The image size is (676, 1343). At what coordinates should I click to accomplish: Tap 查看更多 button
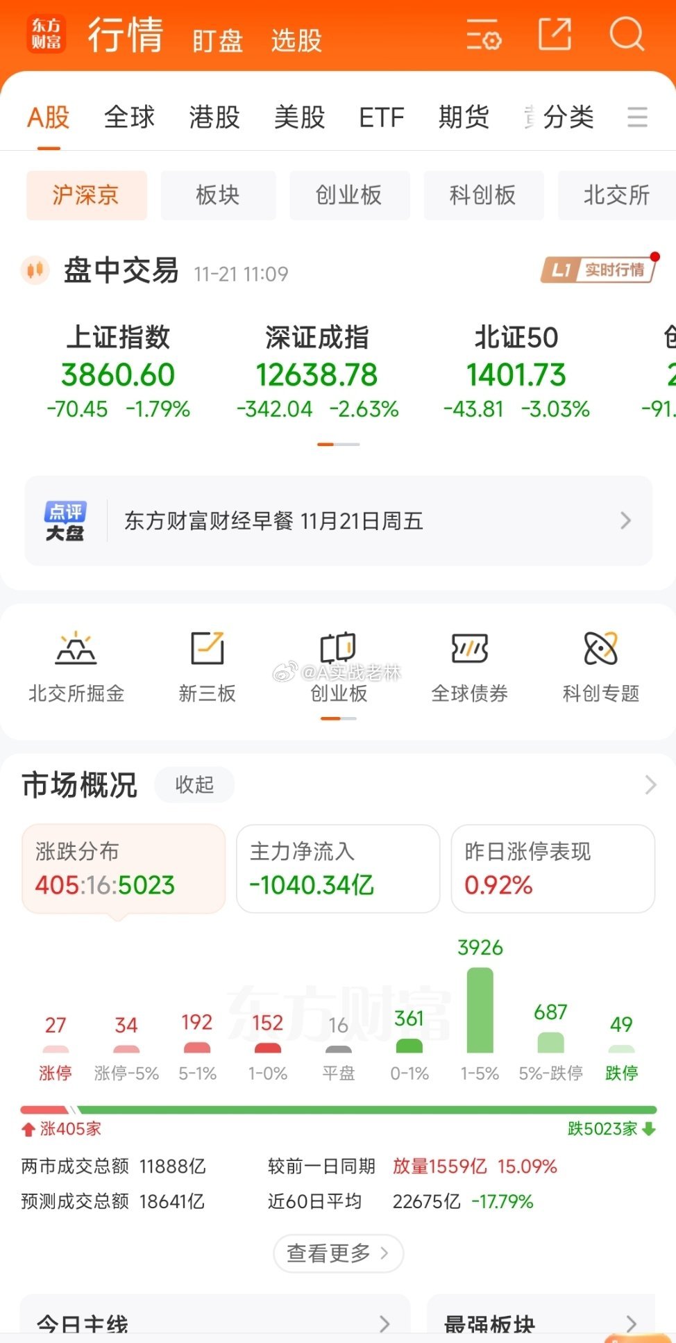(338, 1253)
